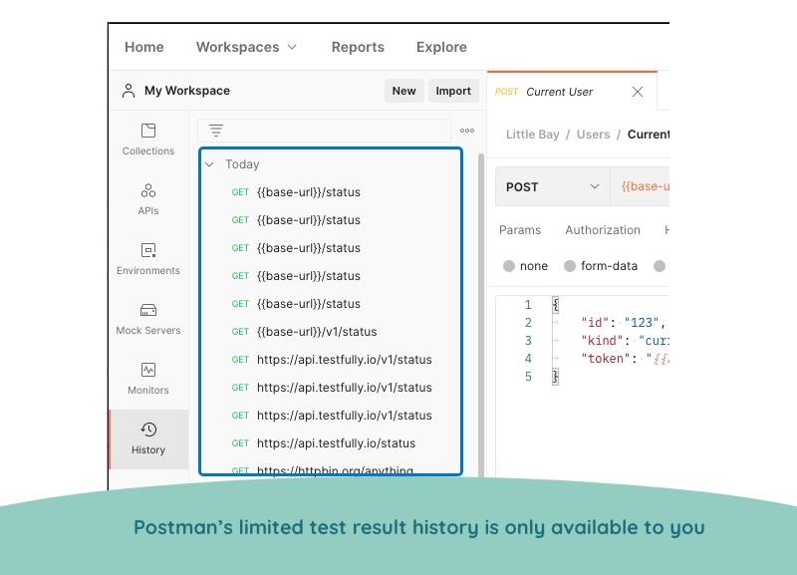Select the none body radio button

coord(509,266)
